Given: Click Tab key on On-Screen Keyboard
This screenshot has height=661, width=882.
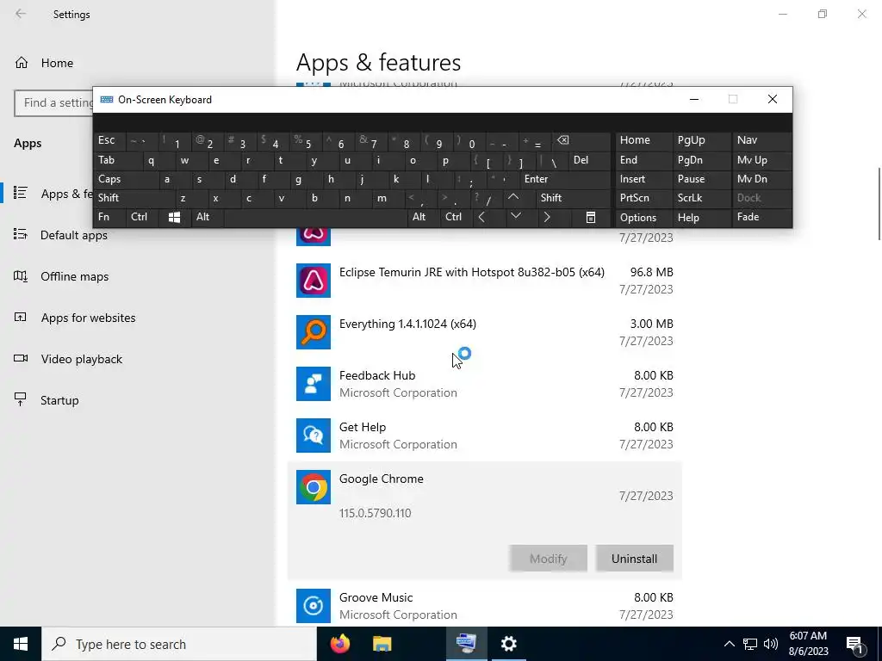Looking at the screenshot, I should click(117, 160).
